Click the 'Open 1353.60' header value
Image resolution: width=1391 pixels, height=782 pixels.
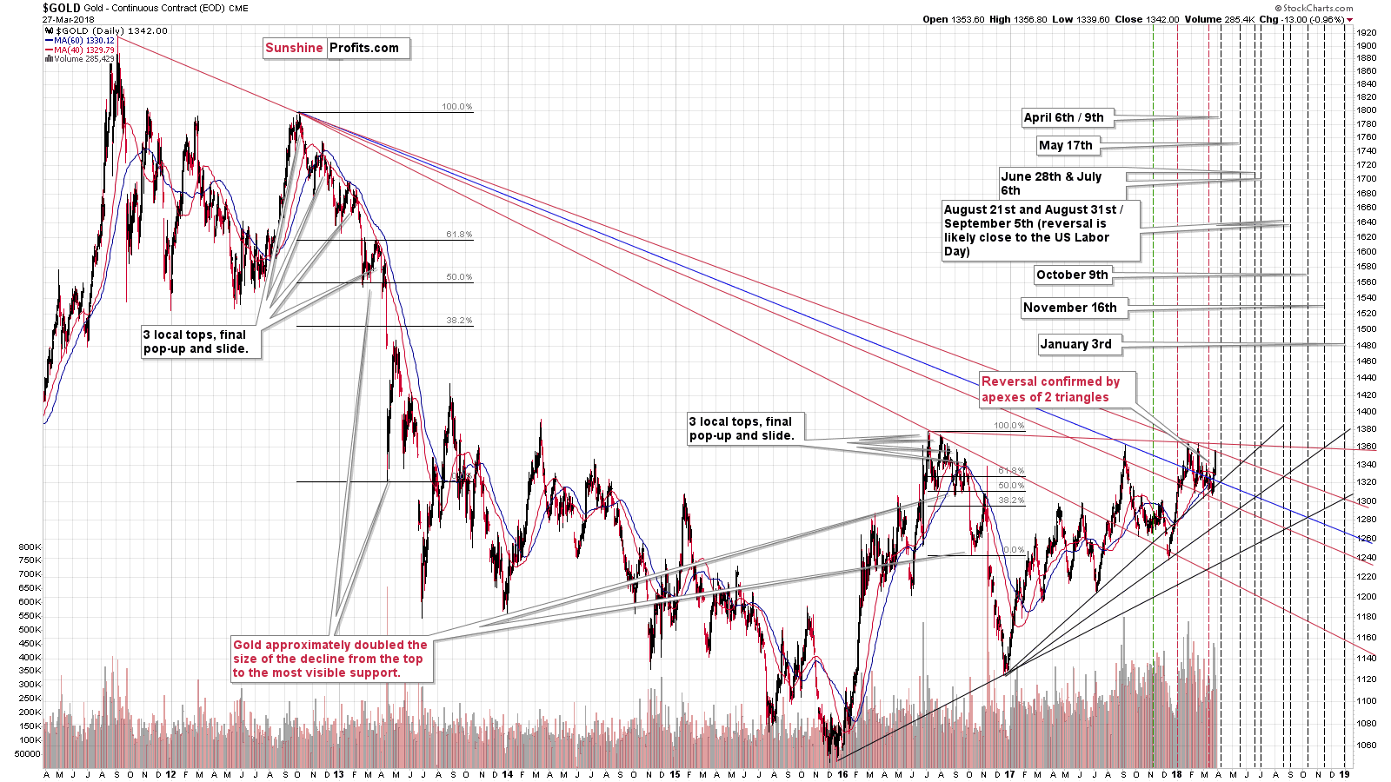pos(954,20)
